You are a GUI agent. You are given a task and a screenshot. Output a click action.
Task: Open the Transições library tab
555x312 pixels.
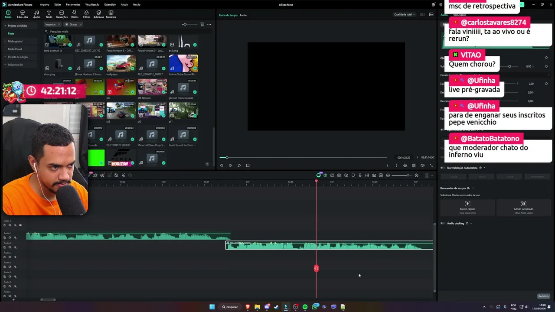(x=62, y=14)
